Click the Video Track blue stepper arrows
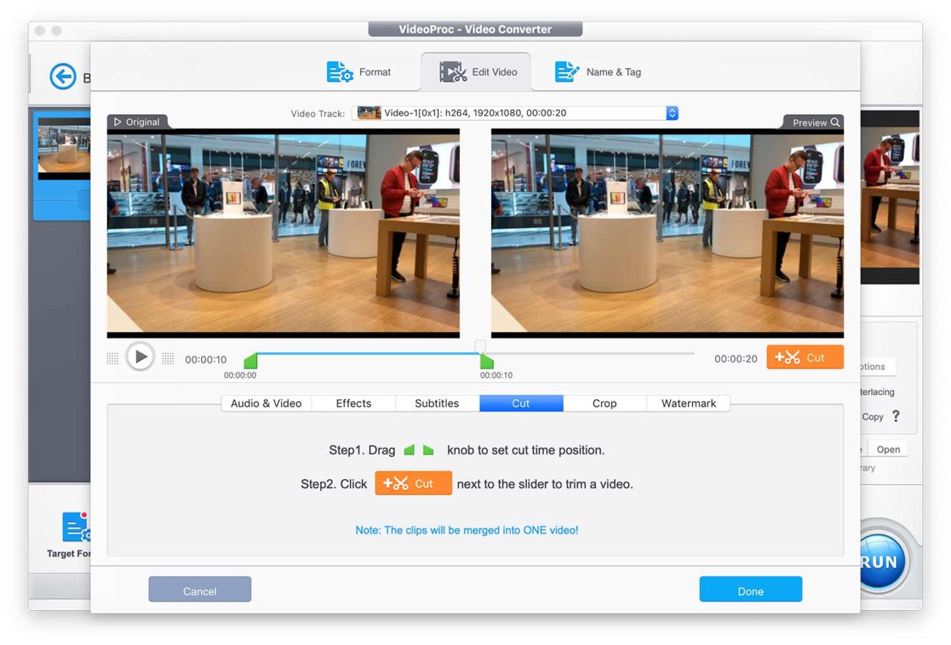Screen dimensions: 951x645 coord(672,113)
